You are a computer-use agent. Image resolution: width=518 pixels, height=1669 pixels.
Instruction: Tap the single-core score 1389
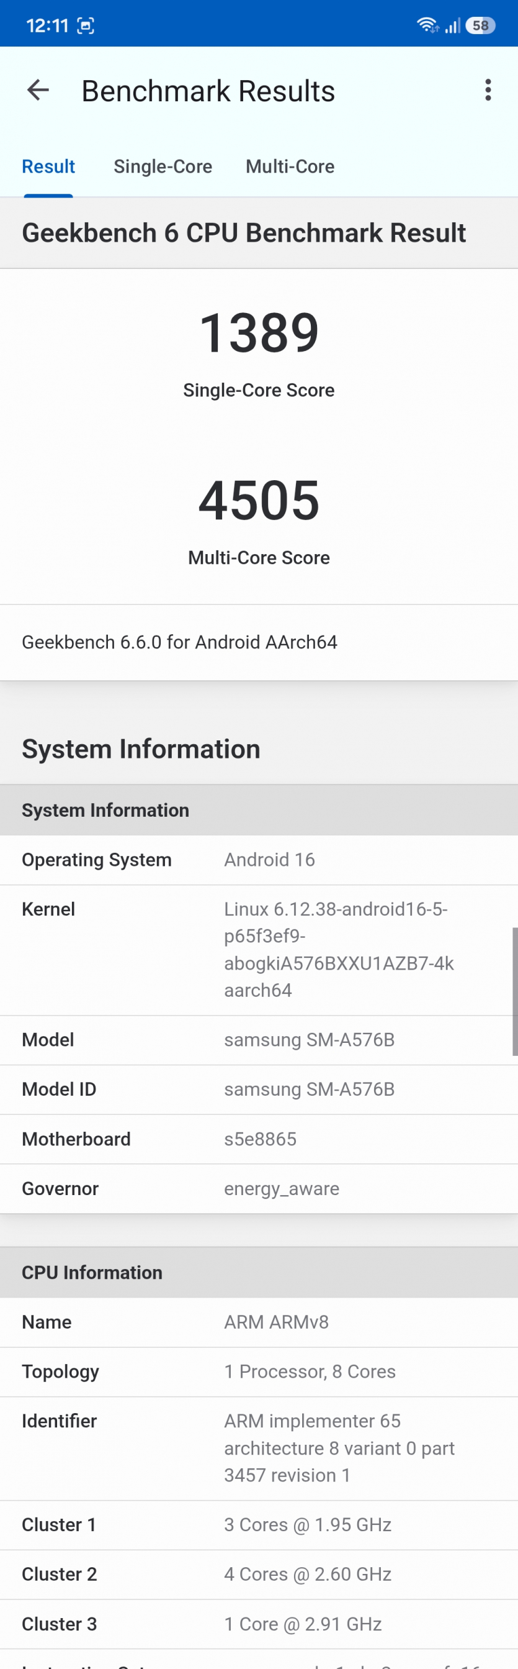click(259, 332)
